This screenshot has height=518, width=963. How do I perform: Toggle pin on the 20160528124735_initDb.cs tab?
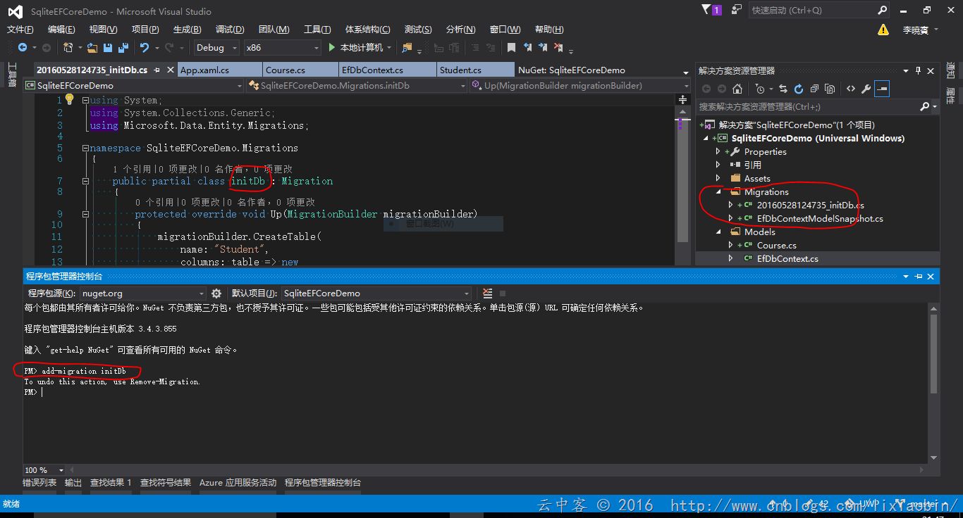(x=157, y=70)
